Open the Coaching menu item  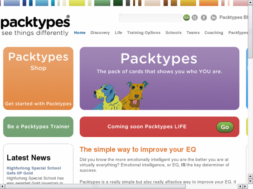(214, 33)
